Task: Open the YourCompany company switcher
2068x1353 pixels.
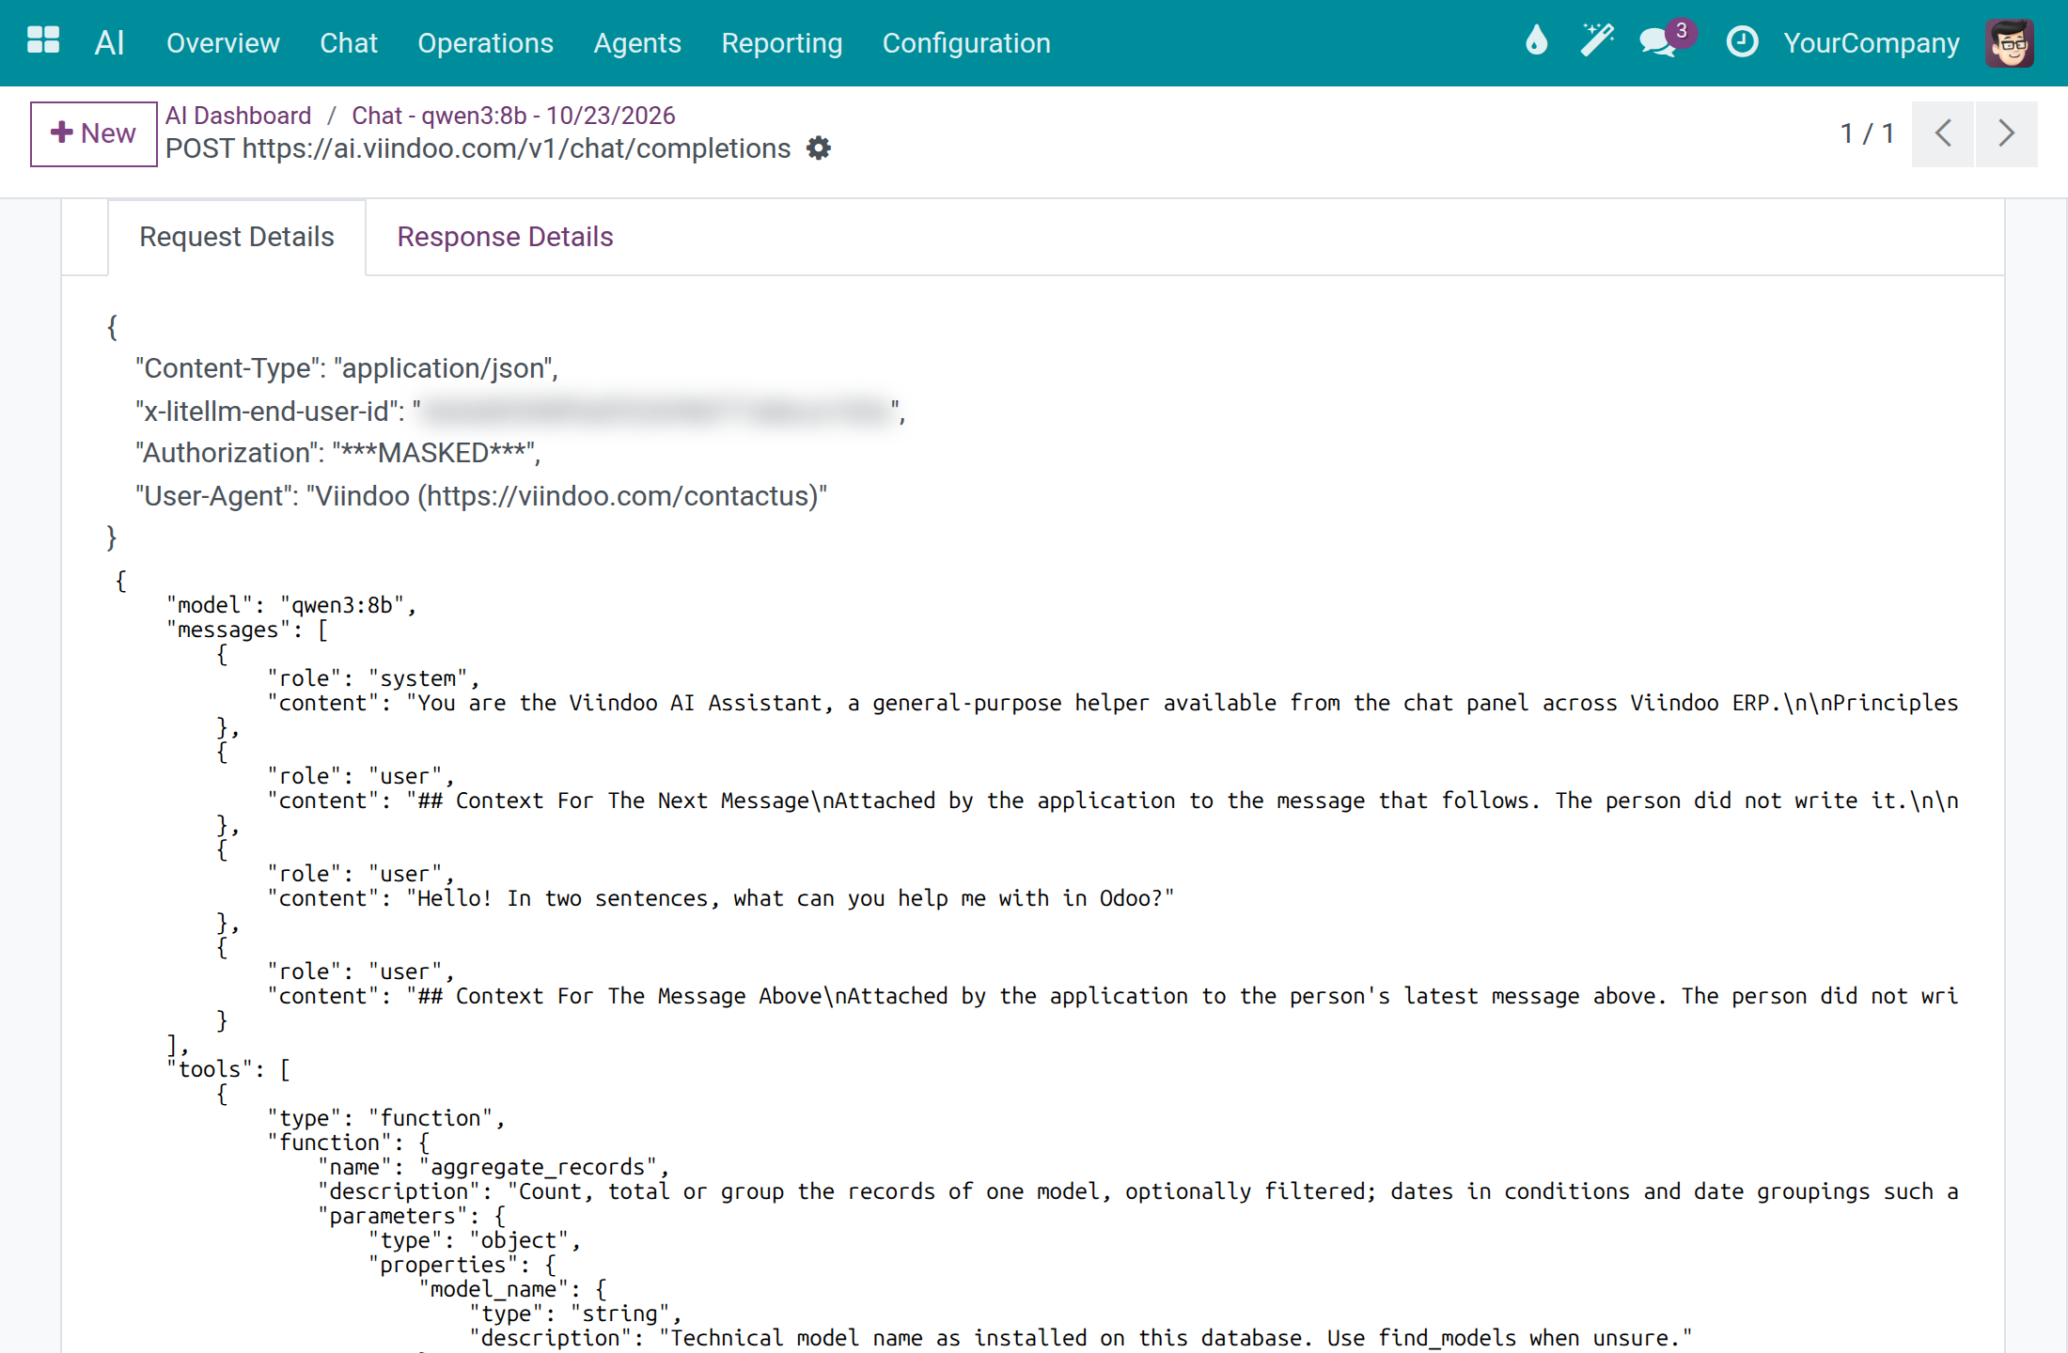Action: (1872, 43)
